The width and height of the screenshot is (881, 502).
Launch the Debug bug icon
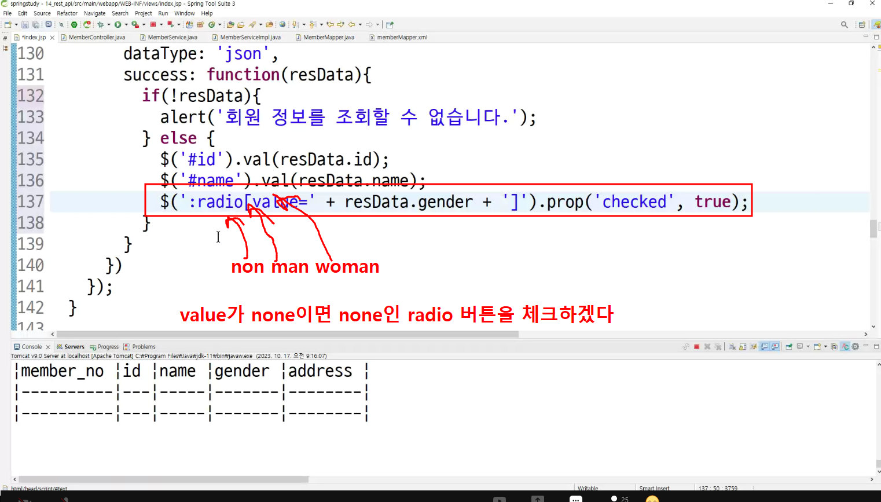pos(101,24)
